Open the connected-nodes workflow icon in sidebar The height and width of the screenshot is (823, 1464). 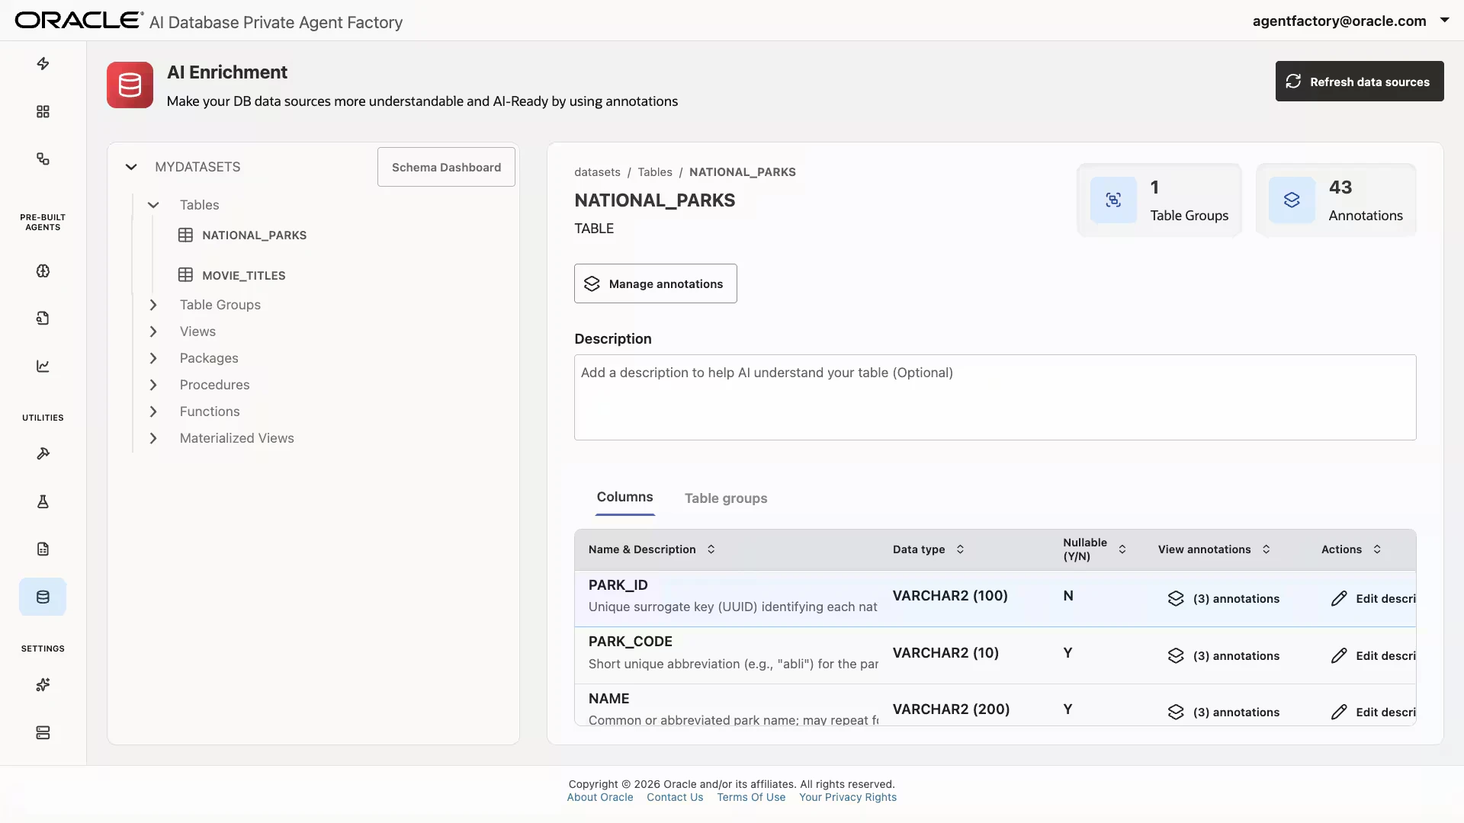[x=43, y=159]
